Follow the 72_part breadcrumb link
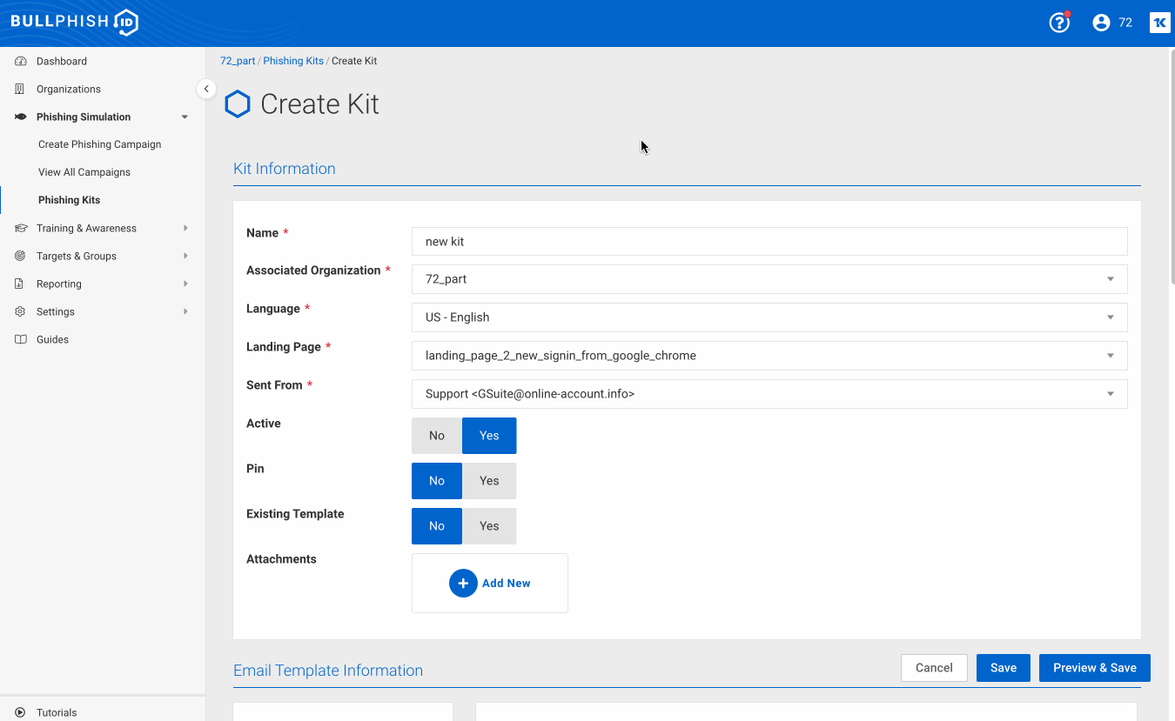The image size is (1175, 721). 238,61
